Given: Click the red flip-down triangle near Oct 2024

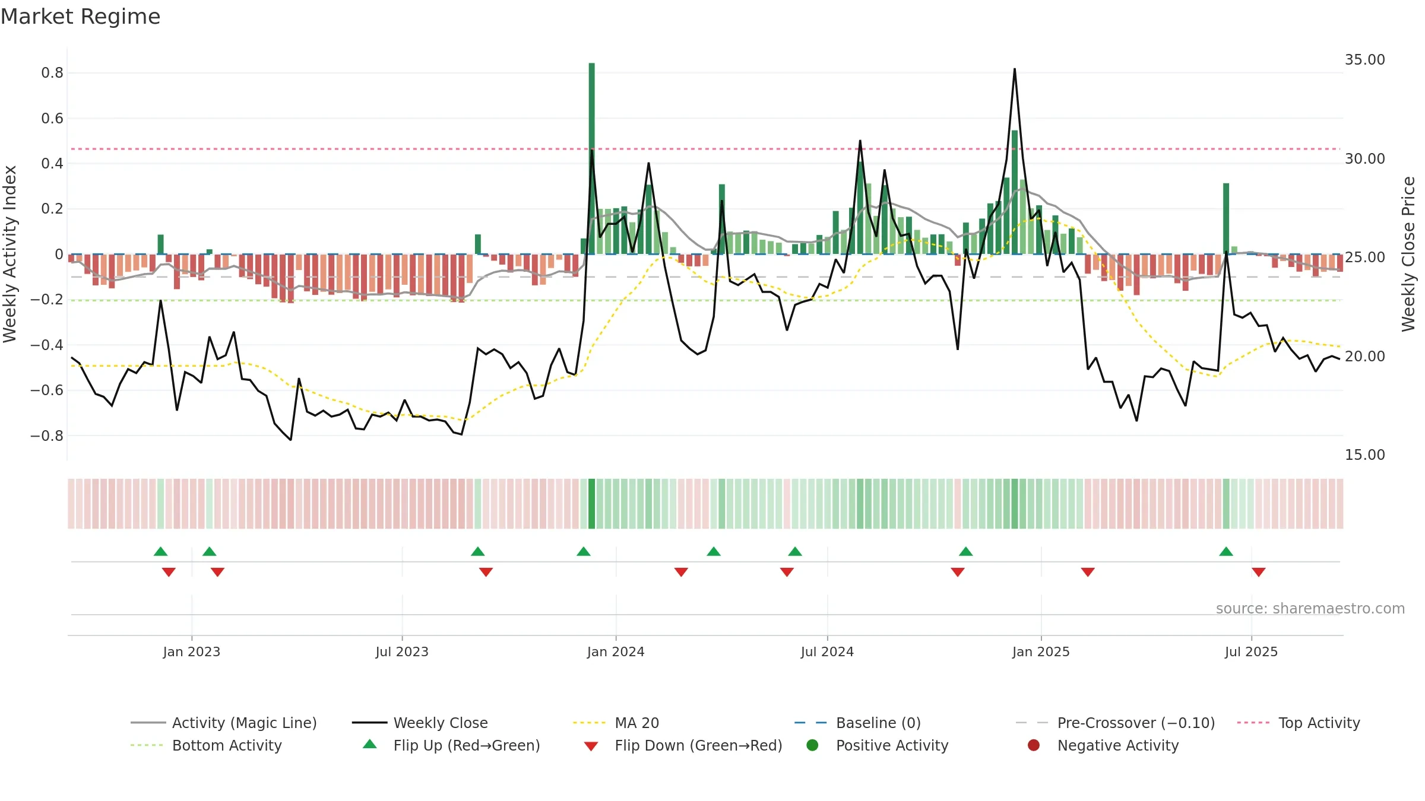Looking at the screenshot, I should 958,572.
